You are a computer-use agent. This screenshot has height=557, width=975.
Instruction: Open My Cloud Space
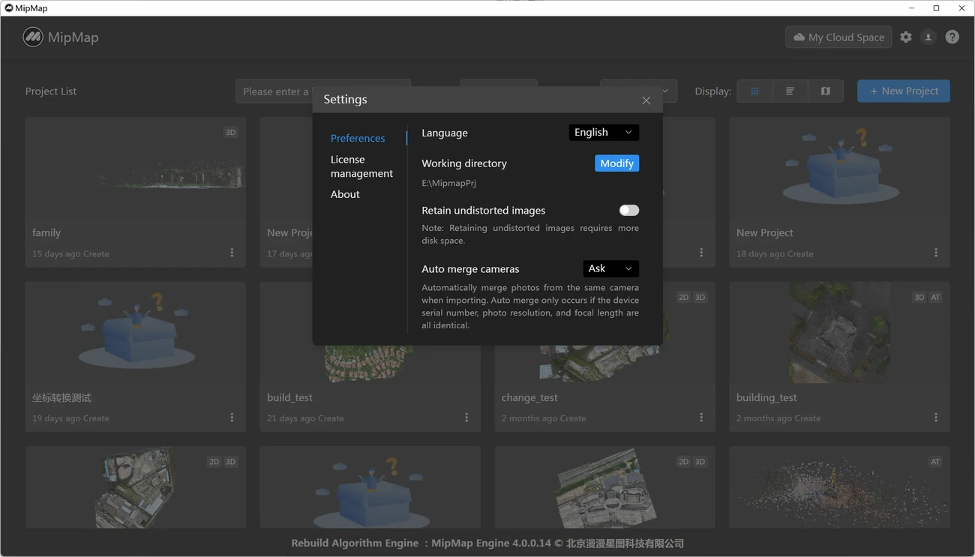click(x=838, y=37)
